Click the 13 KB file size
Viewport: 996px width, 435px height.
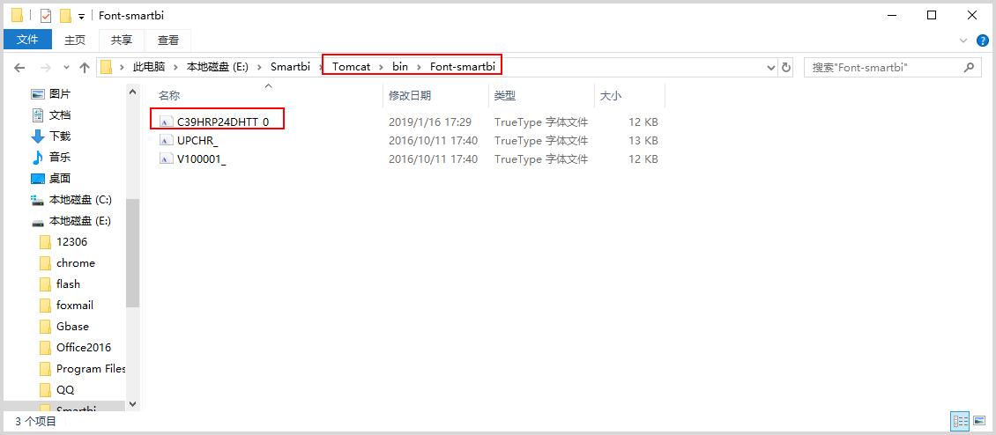[643, 140]
